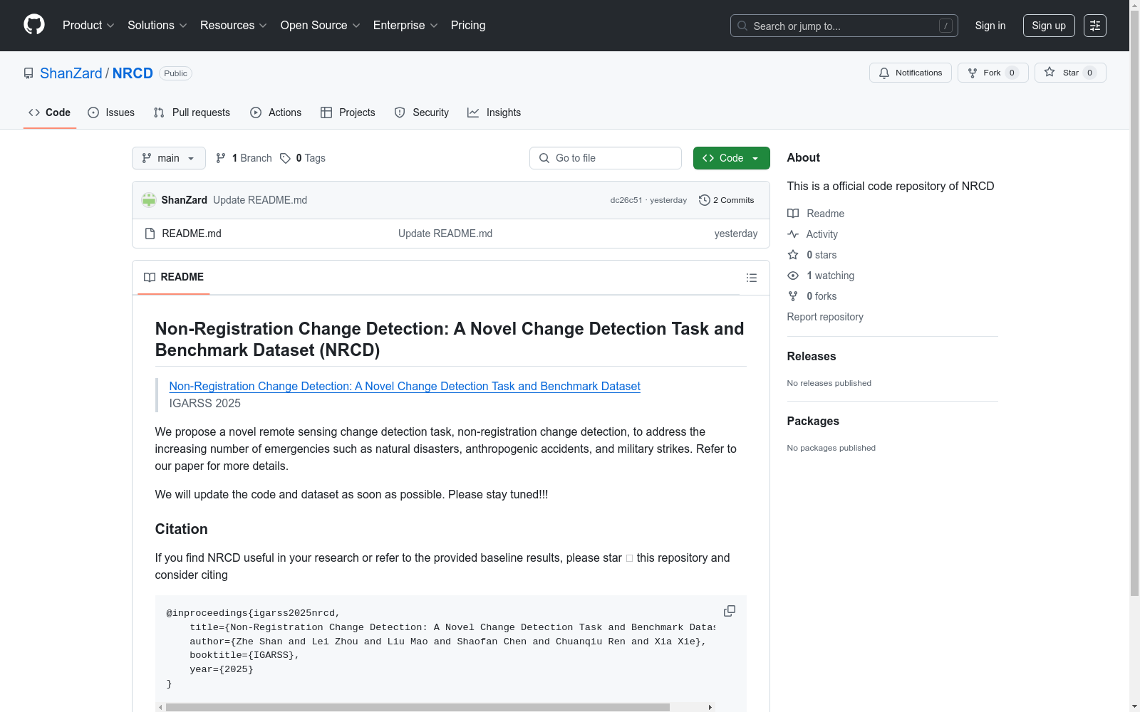Click Report repository link
The image size is (1140, 712).
(x=825, y=317)
